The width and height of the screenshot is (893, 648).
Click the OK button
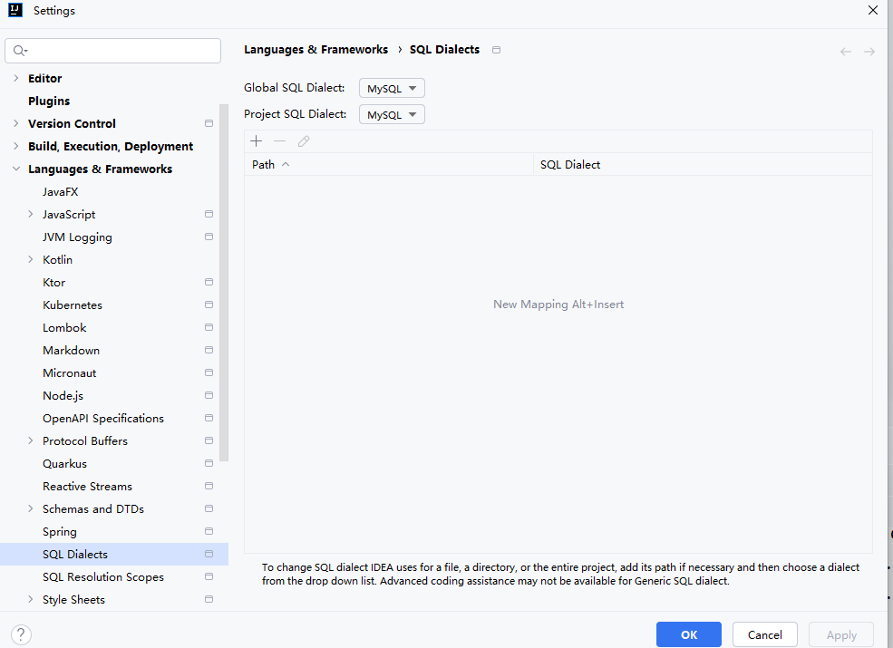coord(688,634)
